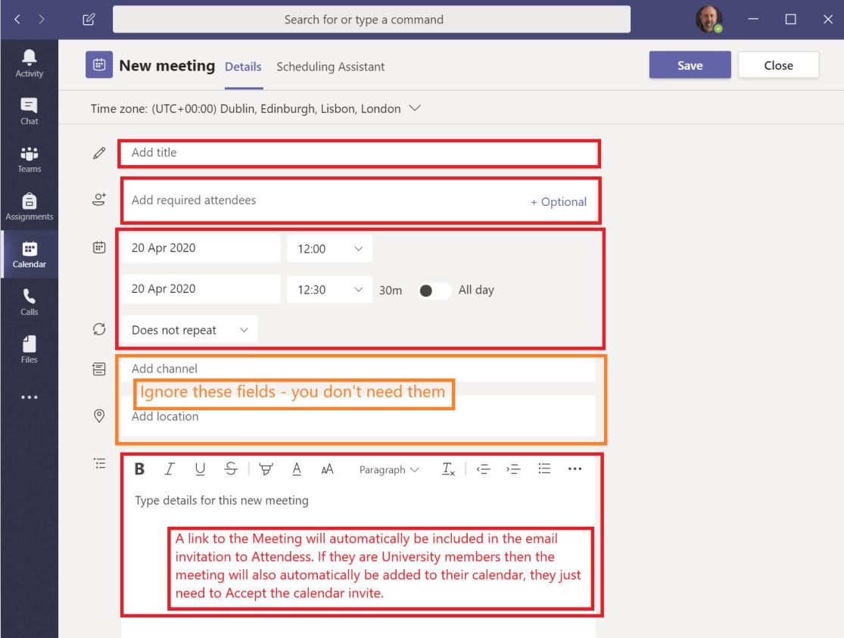Apply highlight color in the formatting toolbar
The width and height of the screenshot is (844, 638).
click(263, 469)
